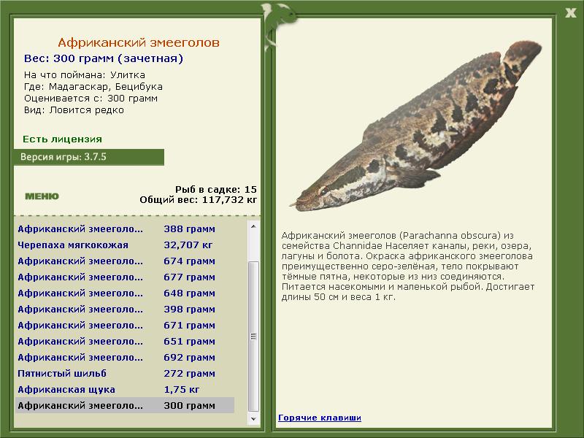Click the Оценивается с: 300 грамм line

[91, 99]
